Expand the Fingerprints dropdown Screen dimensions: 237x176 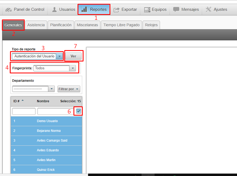pos(72,69)
